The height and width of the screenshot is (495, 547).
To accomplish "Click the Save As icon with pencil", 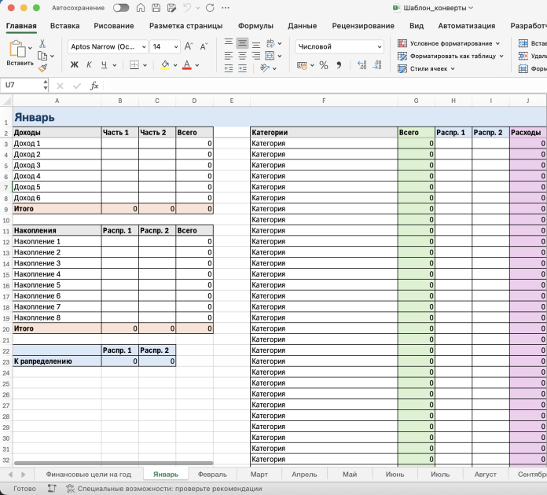I will click(171, 8).
